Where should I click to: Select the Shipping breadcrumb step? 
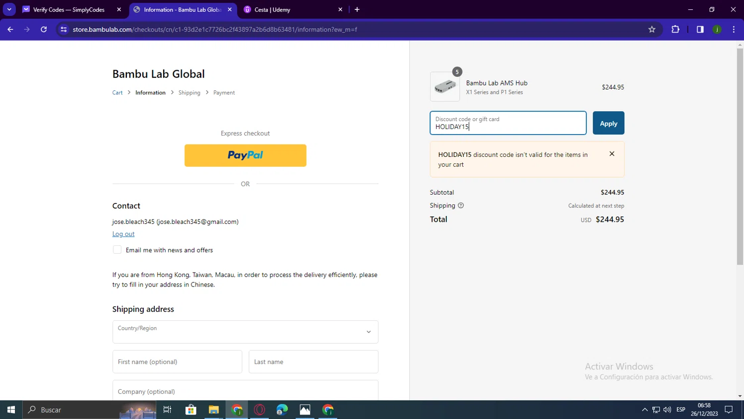pyautogui.click(x=189, y=93)
